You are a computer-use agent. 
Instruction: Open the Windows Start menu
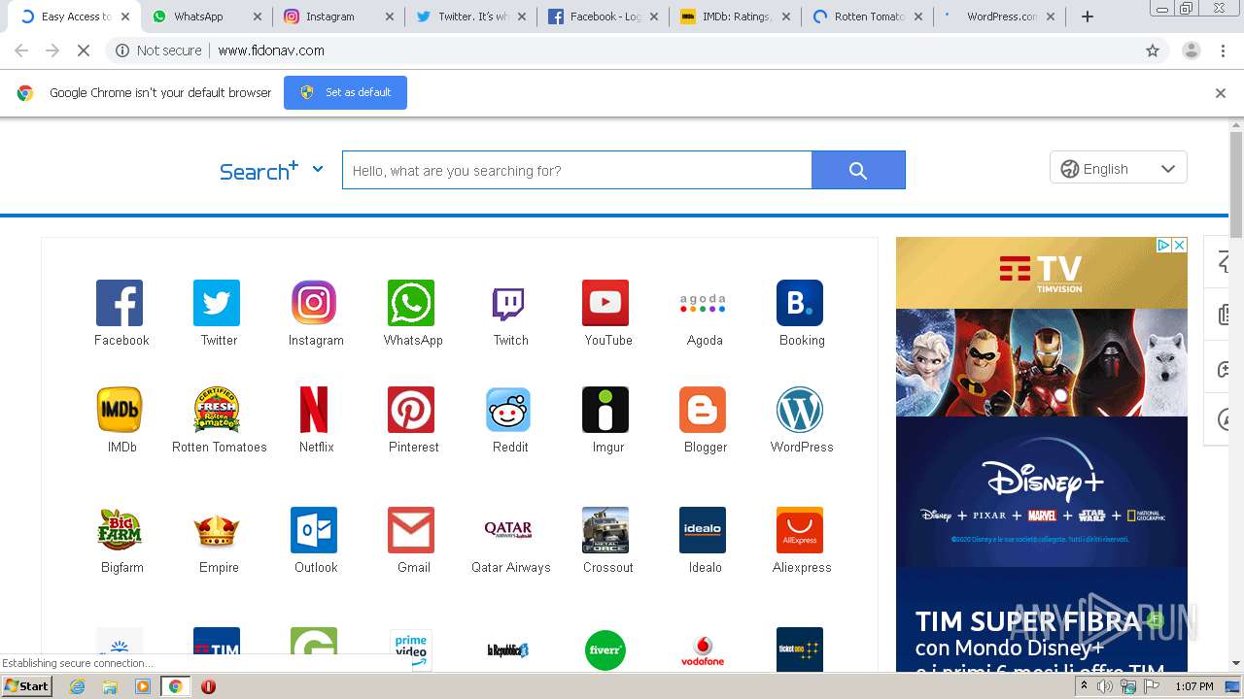pyautogui.click(x=27, y=686)
